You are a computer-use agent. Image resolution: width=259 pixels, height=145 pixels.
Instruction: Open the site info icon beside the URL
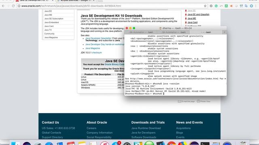pyautogui.click(x=19, y=6)
